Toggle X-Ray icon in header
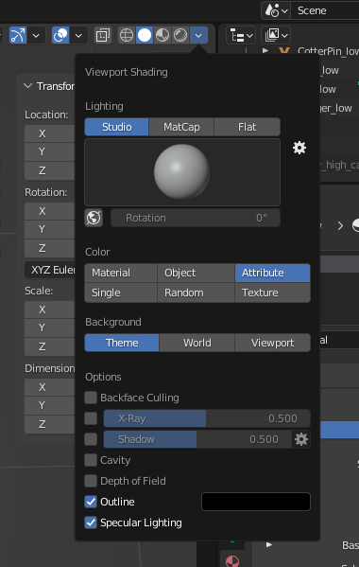The height and width of the screenshot is (567, 359). pyautogui.click(x=102, y=35)
